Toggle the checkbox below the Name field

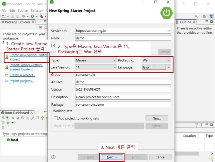pyautogui.click(x=53, y=45)
